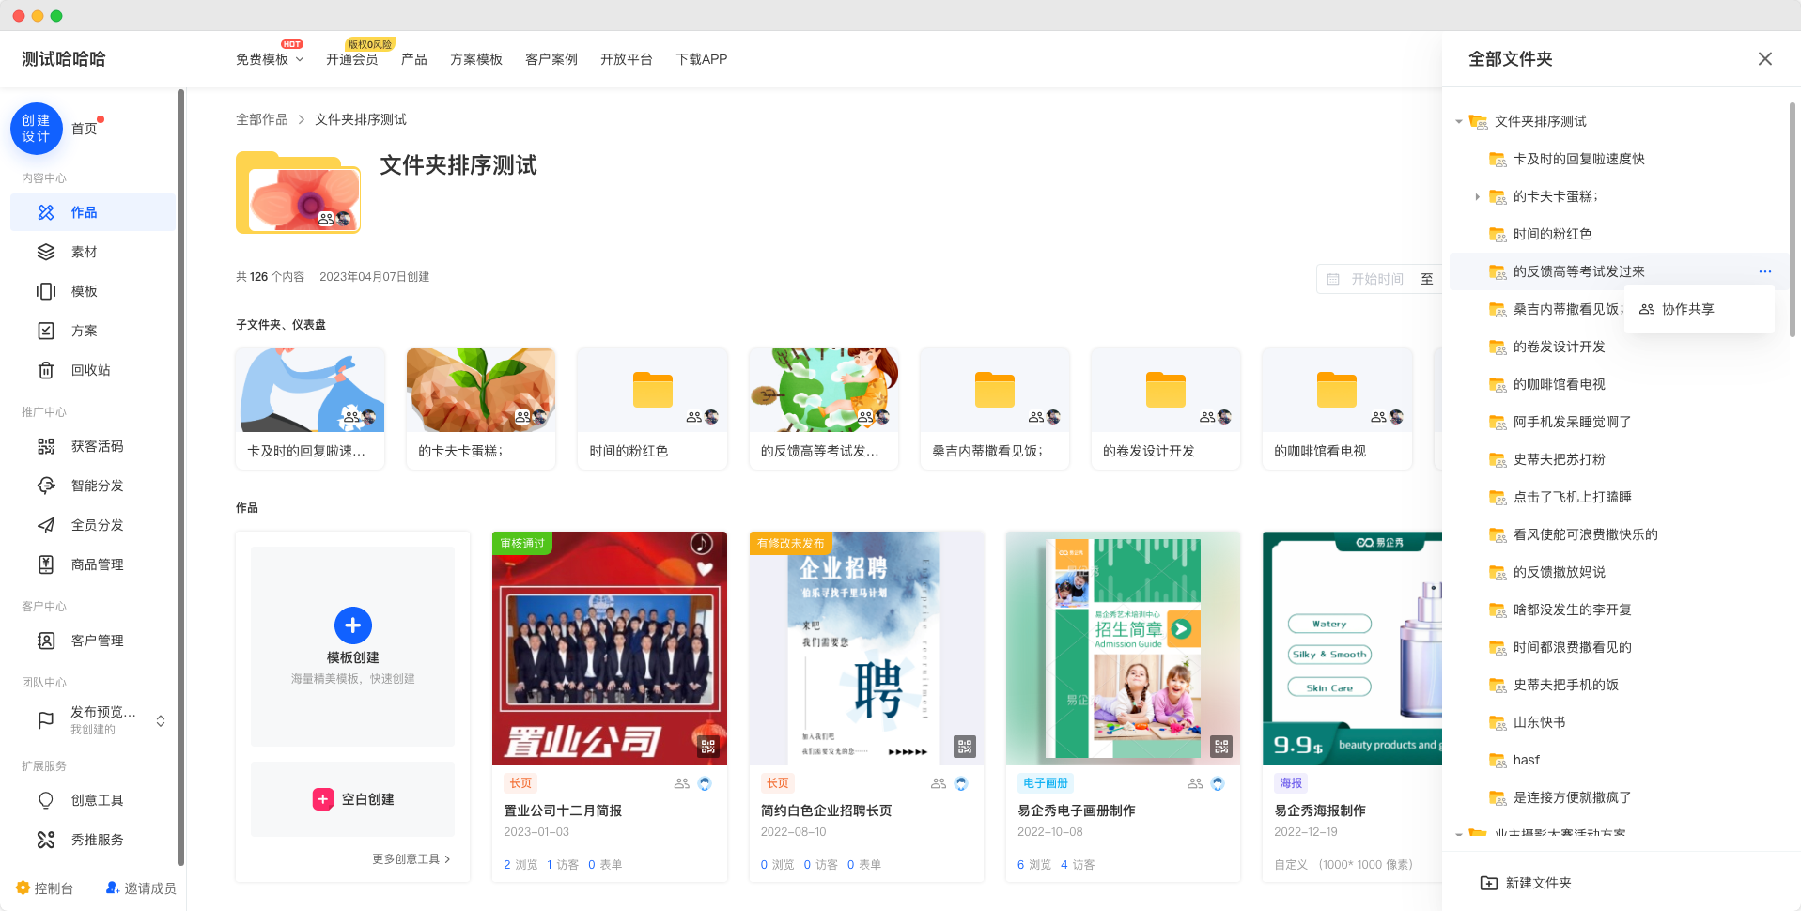Open 开放平台 in the top nav

pos(627,59)
